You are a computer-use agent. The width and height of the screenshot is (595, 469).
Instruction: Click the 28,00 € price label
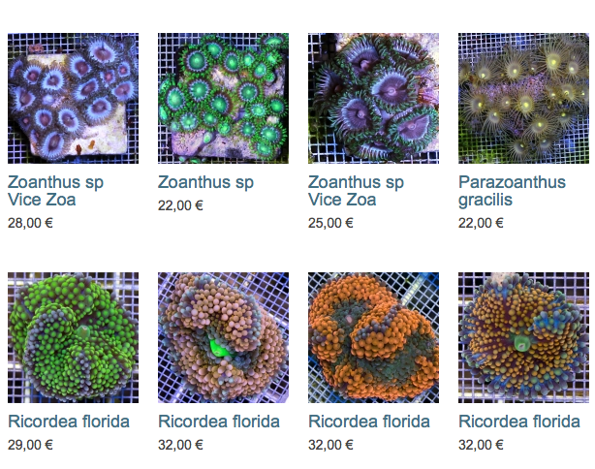[30, 223]
